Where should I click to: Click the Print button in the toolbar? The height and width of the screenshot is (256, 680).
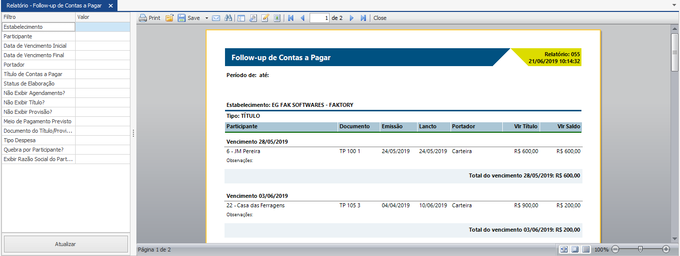(149, 18)
